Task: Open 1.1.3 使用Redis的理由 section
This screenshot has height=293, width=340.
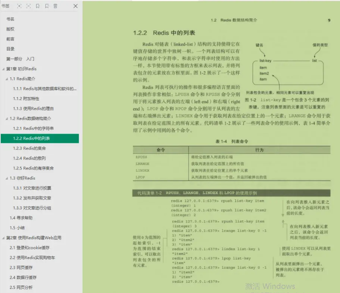Action: click(x=33, y=109)
